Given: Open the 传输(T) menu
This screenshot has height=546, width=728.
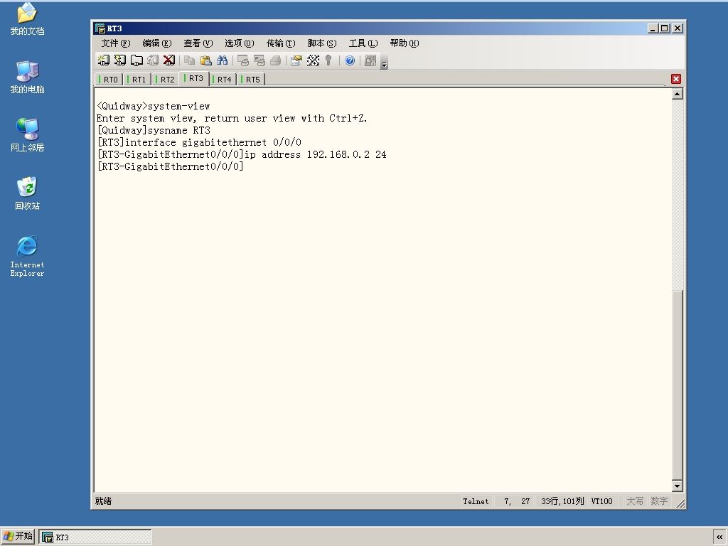Looking at the screenshot, I should (x=281, y=43).
